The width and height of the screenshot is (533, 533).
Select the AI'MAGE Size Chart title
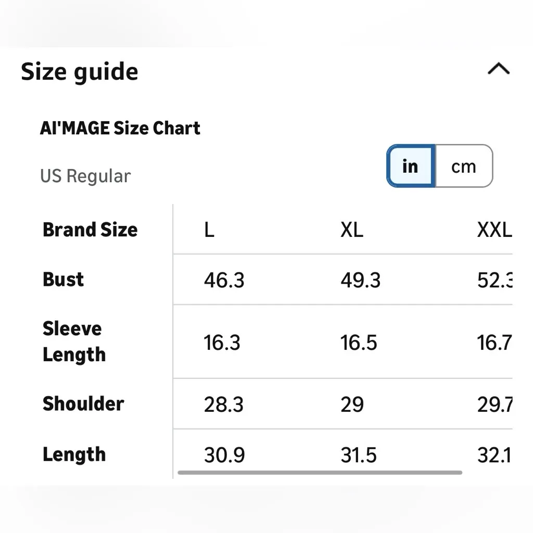click(120, 128)
